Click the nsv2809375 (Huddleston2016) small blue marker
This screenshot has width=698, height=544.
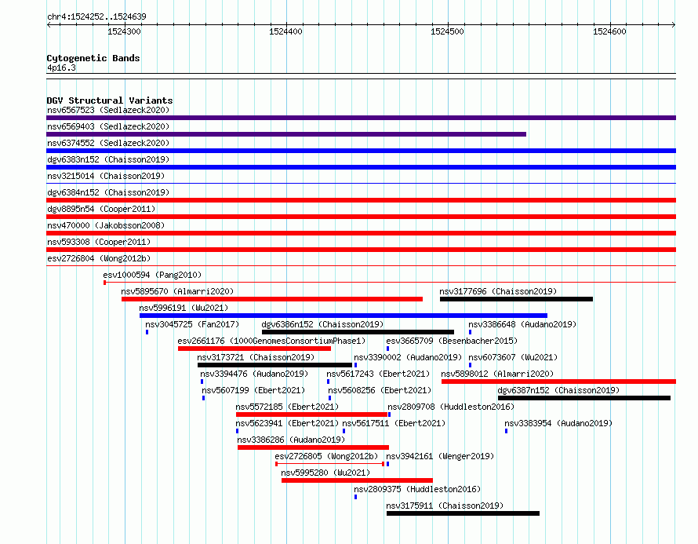[356, 497]
